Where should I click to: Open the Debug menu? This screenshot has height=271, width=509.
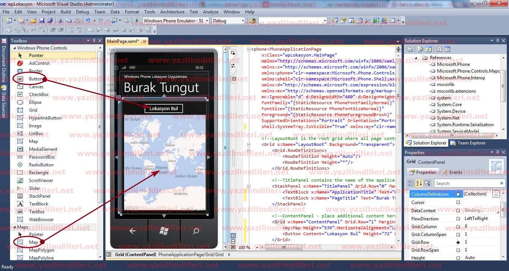pyautogui.click(x=82, y=12)
